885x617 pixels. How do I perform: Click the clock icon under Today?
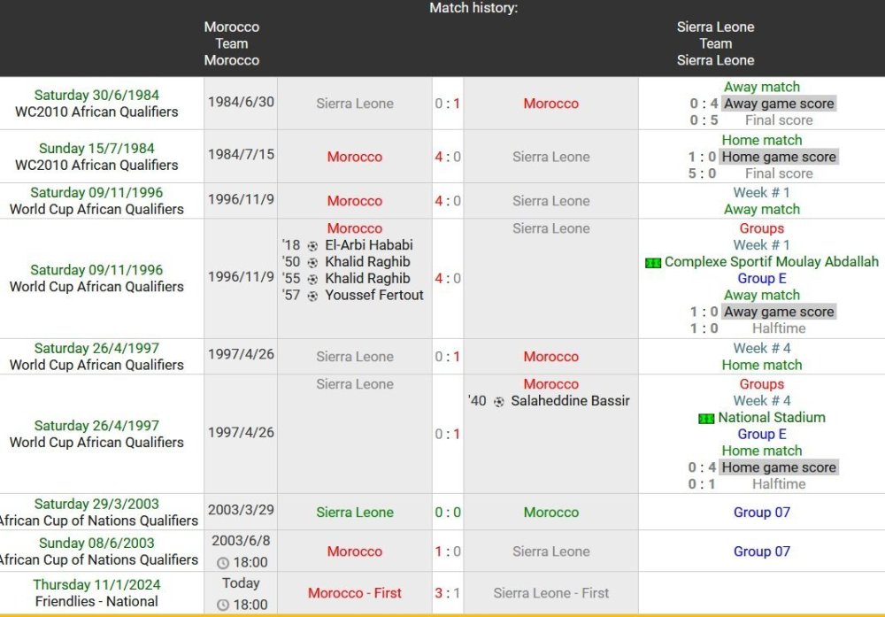click(x=222, y=605)
